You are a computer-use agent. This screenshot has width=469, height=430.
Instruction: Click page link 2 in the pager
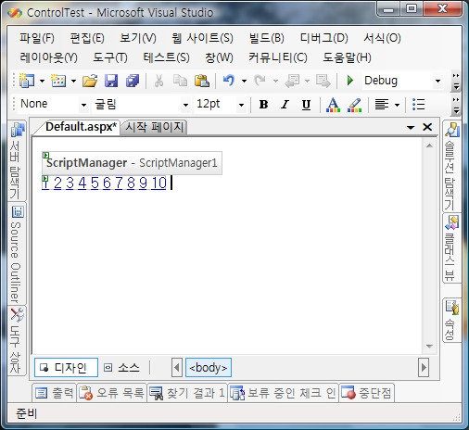pyautogui.click(x=57, y=183)
